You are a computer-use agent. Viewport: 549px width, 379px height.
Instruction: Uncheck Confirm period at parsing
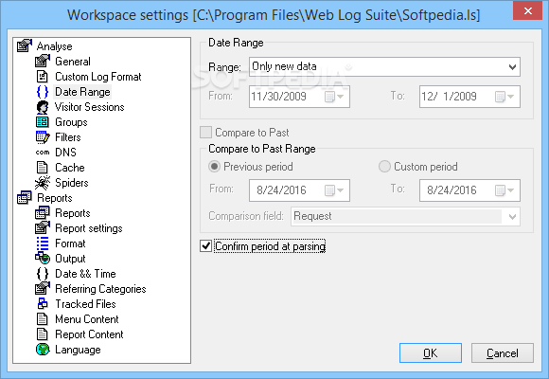[x=205, y=246]
